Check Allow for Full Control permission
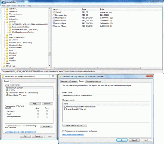The image size is (164, 144). coord(38,111)
